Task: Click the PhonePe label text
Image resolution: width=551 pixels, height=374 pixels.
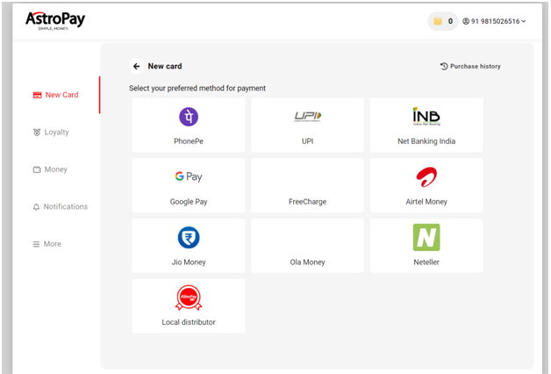Action: pyautogui.click(x=189, y=141)
